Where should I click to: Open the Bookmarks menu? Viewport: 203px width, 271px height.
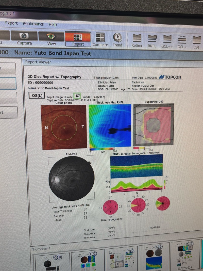33,24
